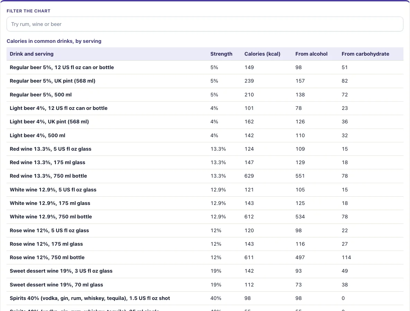Click the "FILTER THE CHART" label
Screen dimensions: 410x311
point(28,11)
